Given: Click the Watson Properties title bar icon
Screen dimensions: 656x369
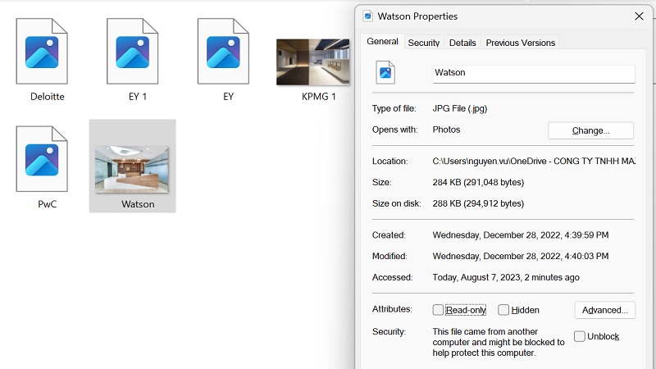Looking at the screenshot, I should click(x=367, y=16).
